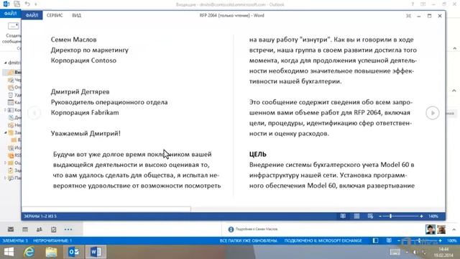Image resolution: width=460 pixels, height=259 pixels.
Task: Switch Outlook to normal view icon
Action: click(x=375, y=240)
